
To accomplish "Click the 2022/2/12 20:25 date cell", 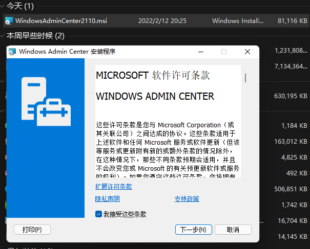I will pyautogui.click(x=162, y=21).
